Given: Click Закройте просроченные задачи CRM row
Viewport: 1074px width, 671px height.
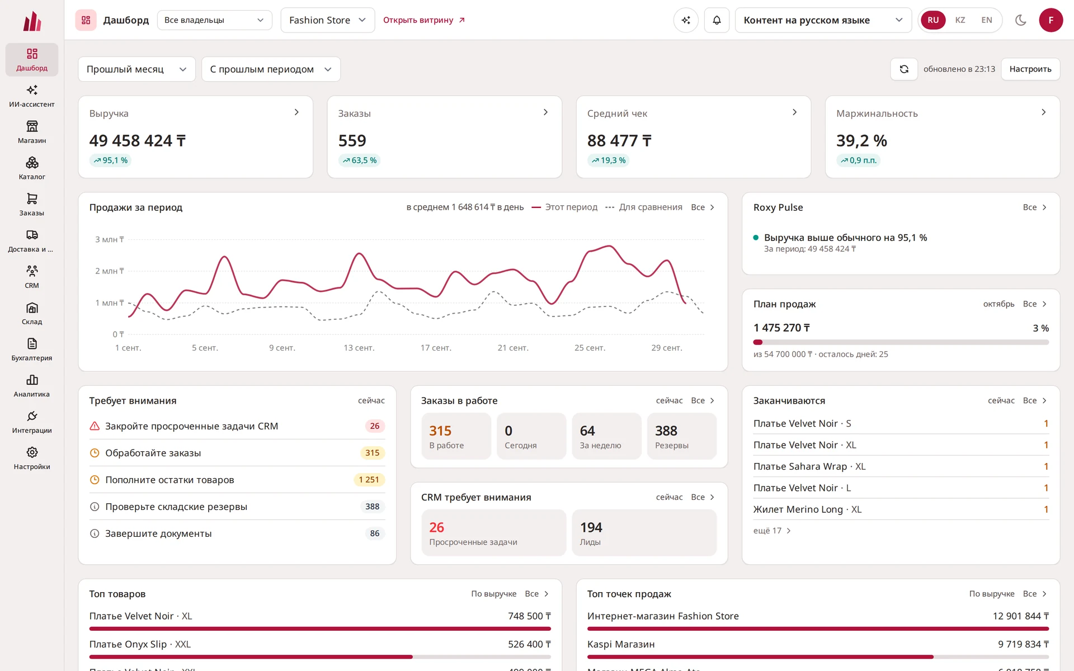Looking at the screenshot, I should (x=237, y=426).
